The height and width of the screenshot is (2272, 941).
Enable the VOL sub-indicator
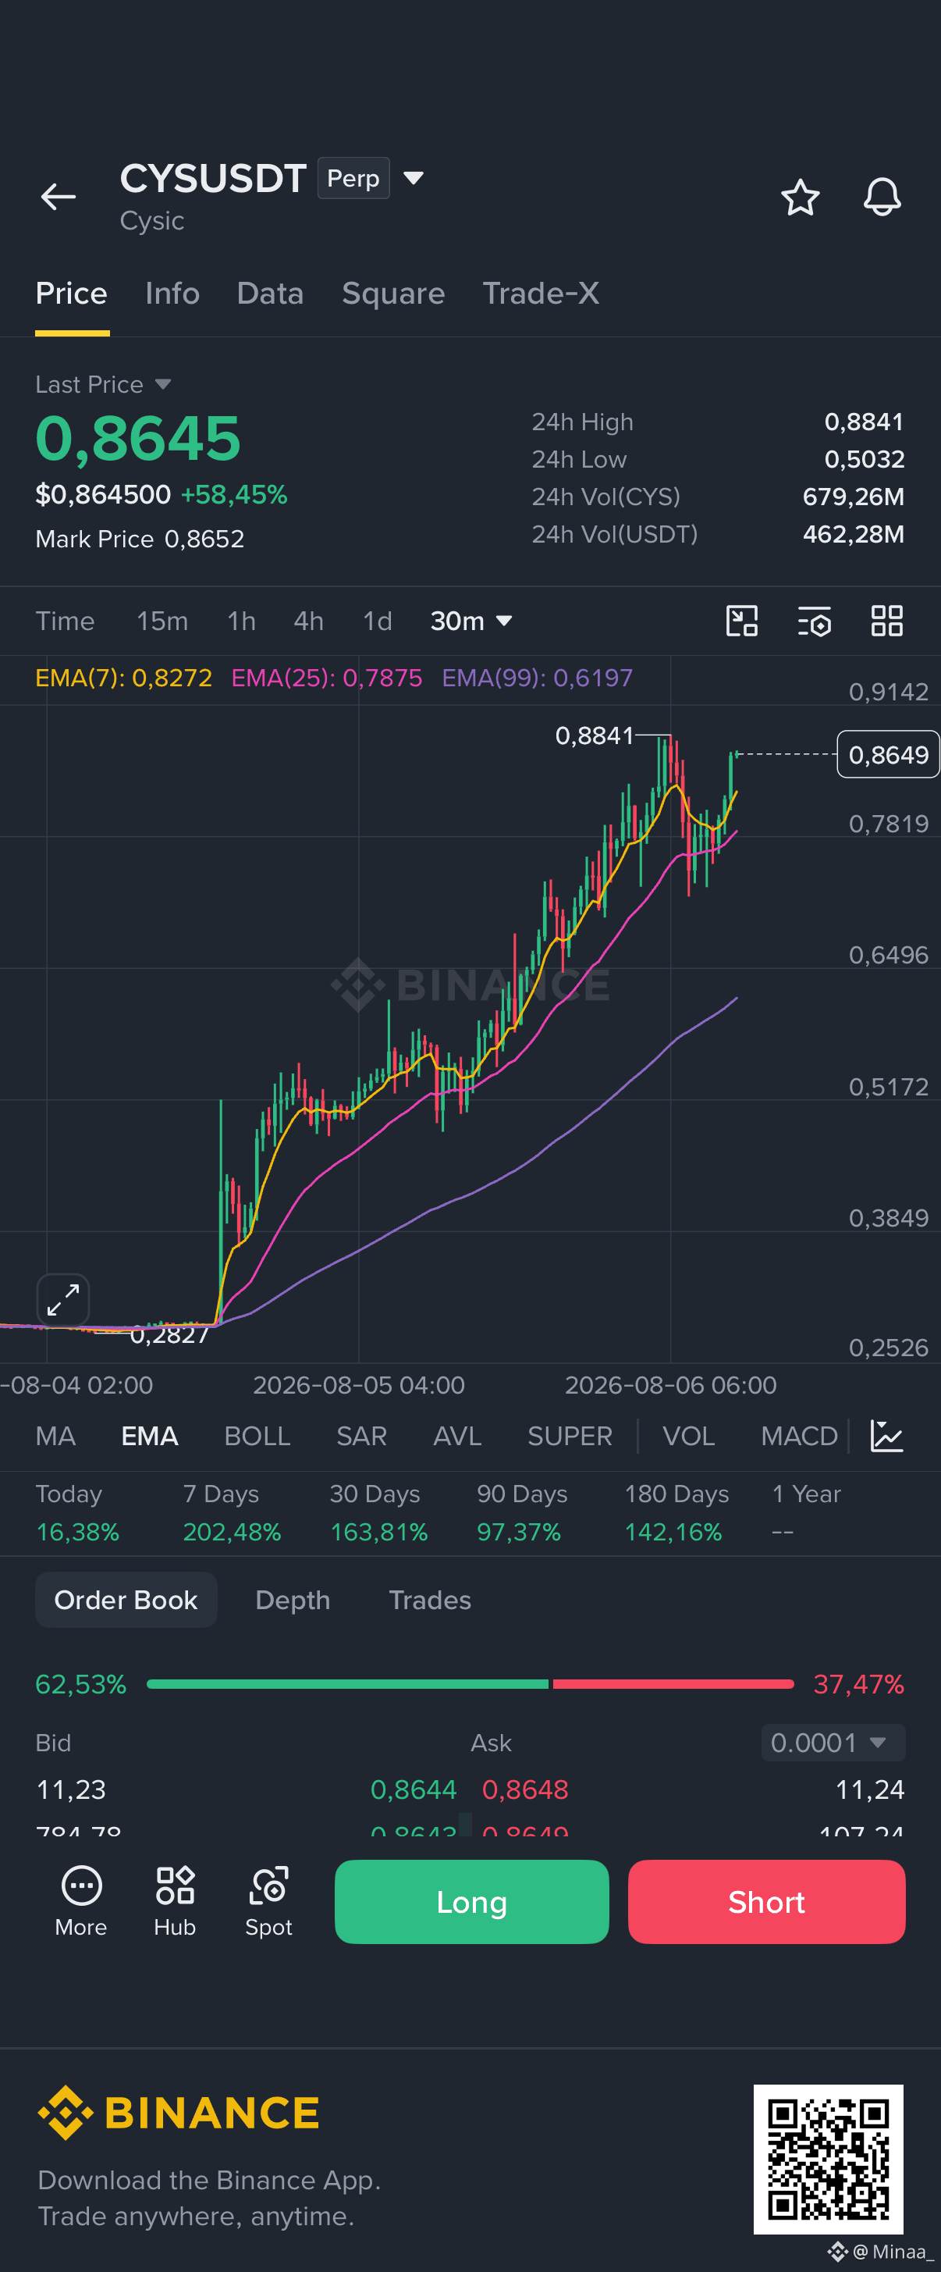click(688, 1436)
